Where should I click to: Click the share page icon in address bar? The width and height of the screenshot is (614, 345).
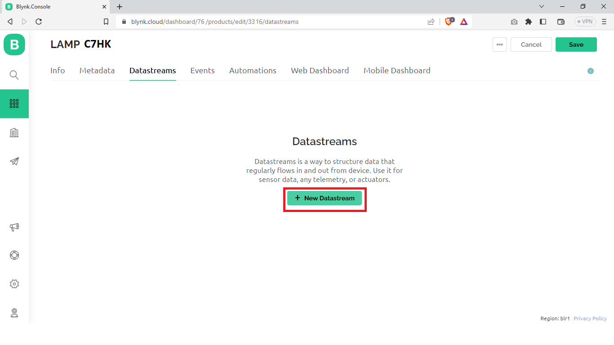(431, 22)
